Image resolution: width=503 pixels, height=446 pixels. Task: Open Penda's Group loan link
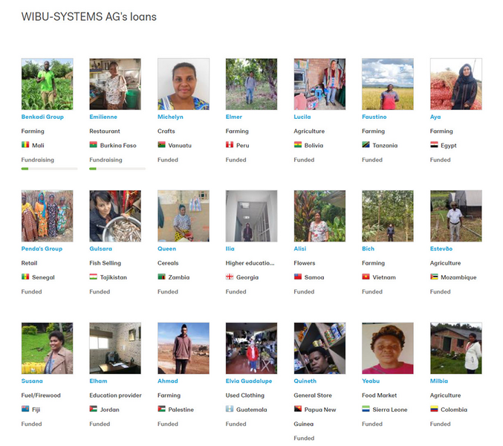[42, 249]
